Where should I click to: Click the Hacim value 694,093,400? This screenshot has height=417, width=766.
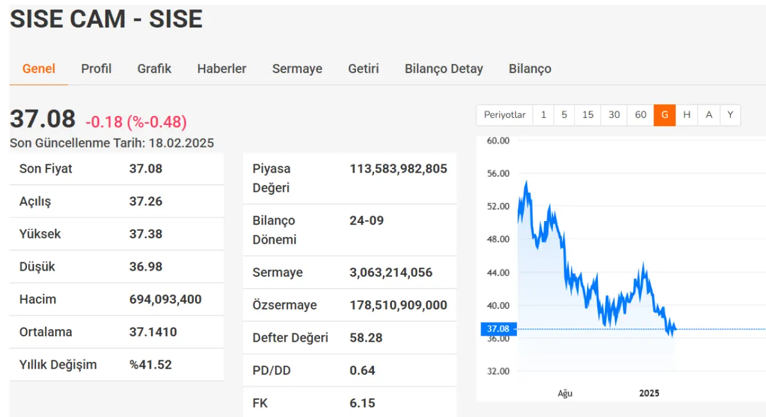(x=165, y=299)
